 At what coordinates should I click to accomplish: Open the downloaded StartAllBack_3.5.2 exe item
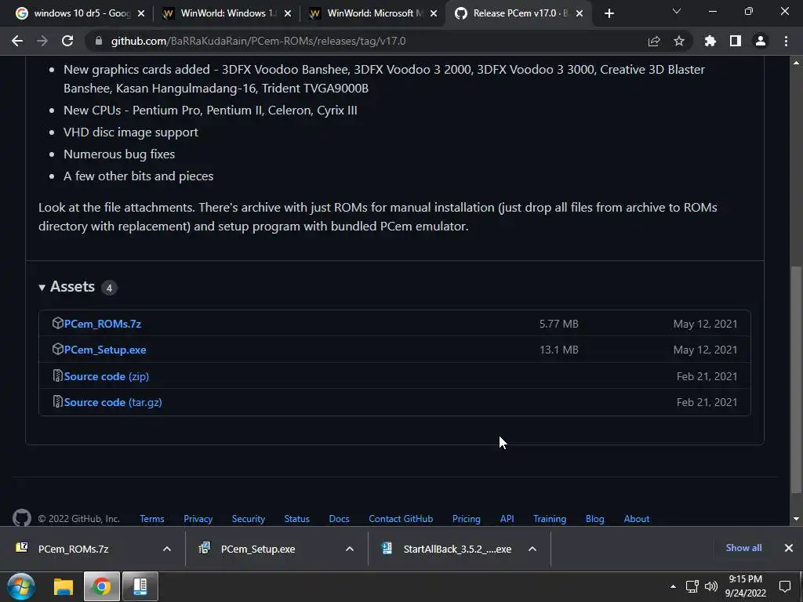coord(445,549)
